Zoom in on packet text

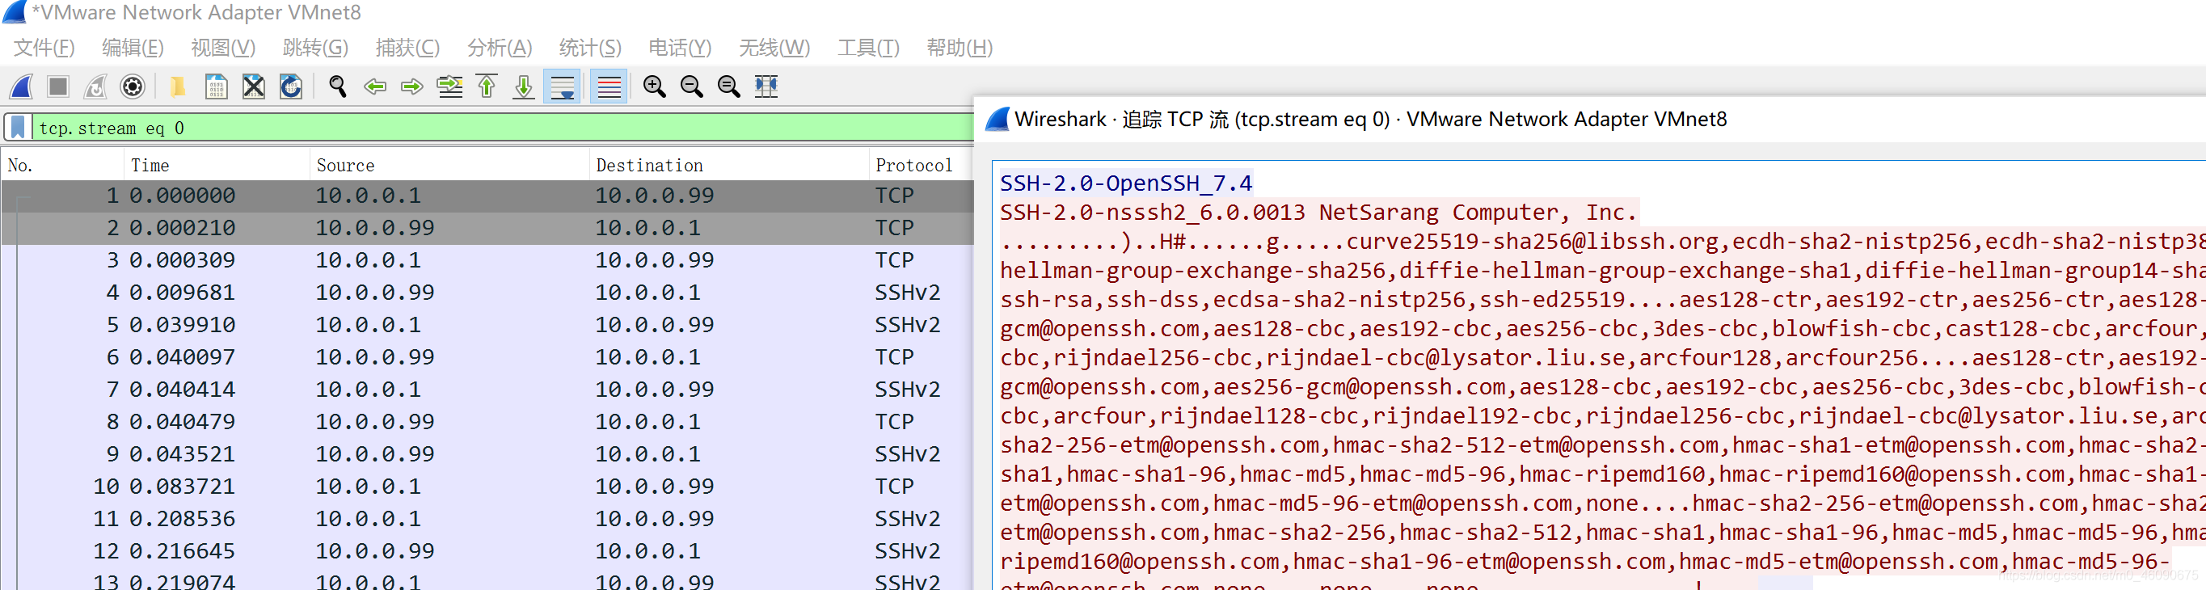click(x=654, y=86)
